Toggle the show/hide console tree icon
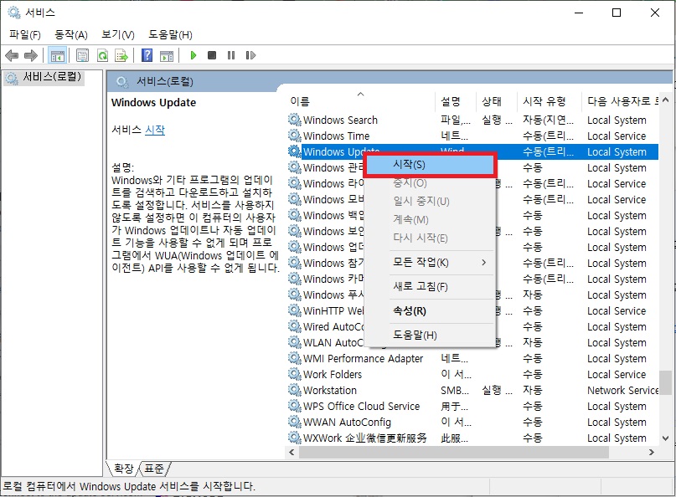The width and height of the screenshot is (676, 497). (x=57, y=55)
